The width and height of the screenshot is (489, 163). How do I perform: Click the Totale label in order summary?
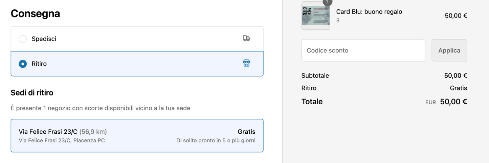click(x=312, y=102)
